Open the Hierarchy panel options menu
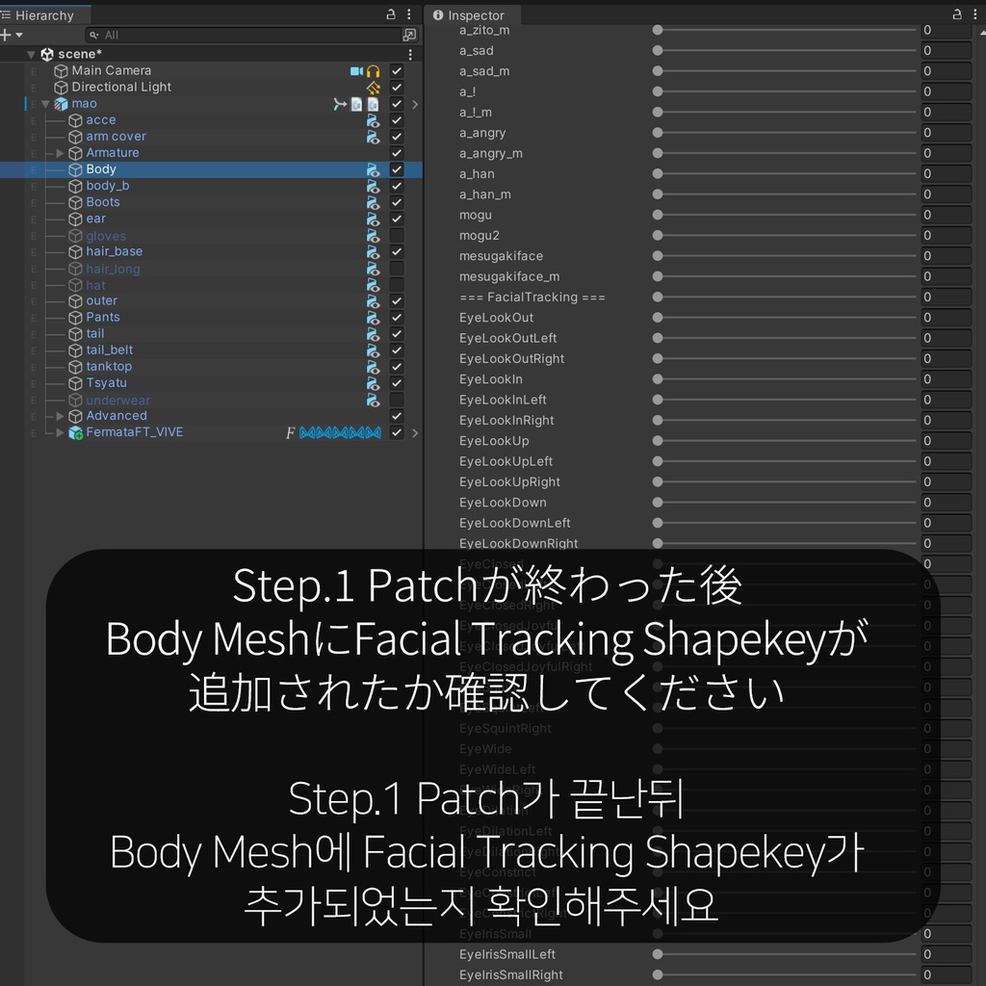986x986 pixels. click(408, 14)
